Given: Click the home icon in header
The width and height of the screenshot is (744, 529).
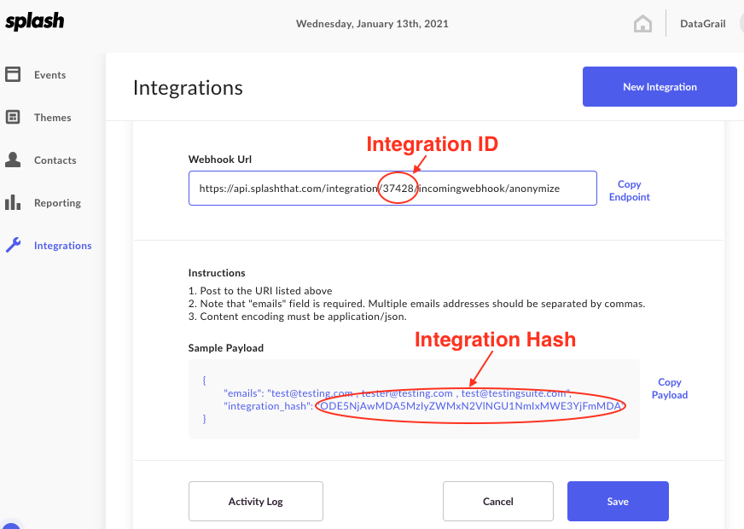Looking at the screenshot, I should 642,24.
